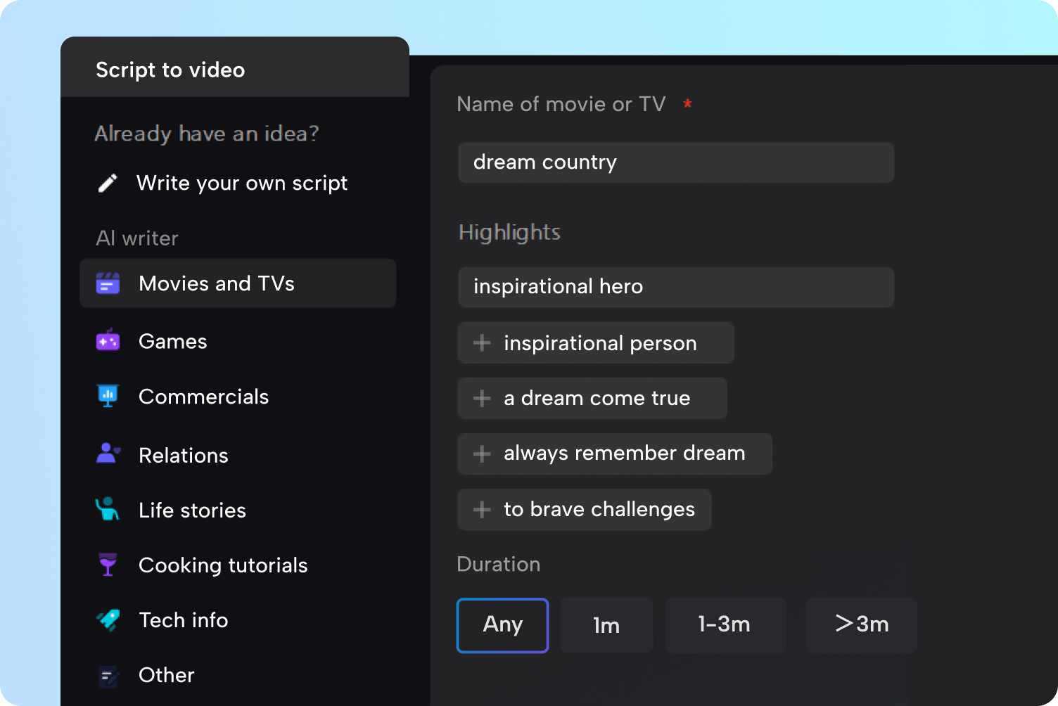Image resolution: width=1058 pixels, height=706 pixels.
Task: Select the >3m duration option
Action: point(861,625)
